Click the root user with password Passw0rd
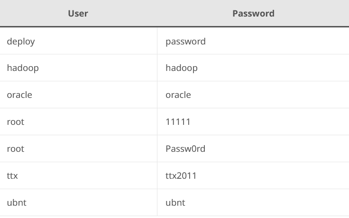 coord(78,148)
